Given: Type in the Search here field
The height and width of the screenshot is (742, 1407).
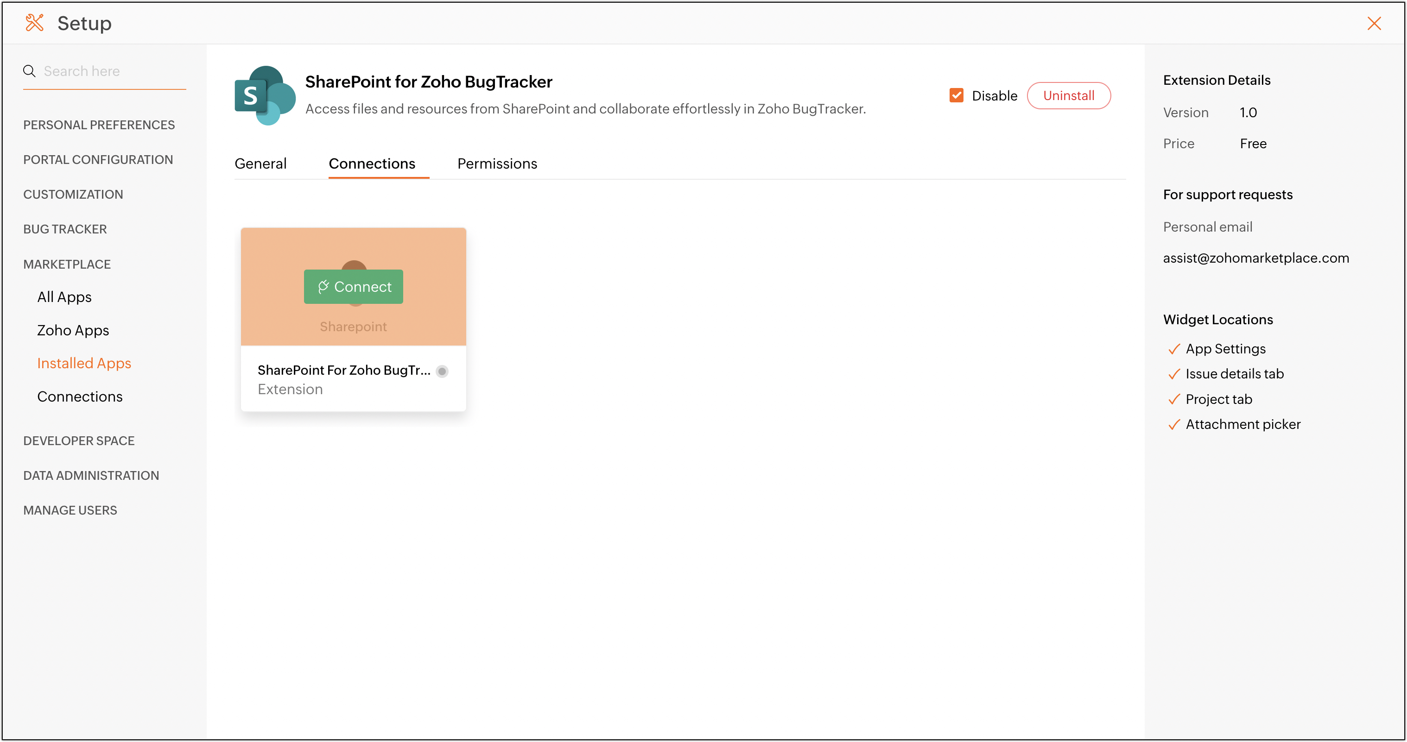Looking at the screenshot, I should click(109, 71).
